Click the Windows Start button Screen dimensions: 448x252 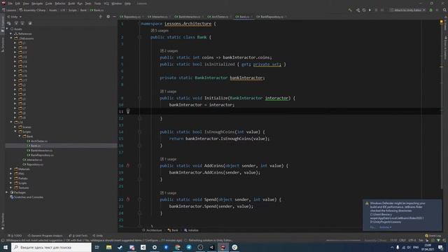(5, 247)
